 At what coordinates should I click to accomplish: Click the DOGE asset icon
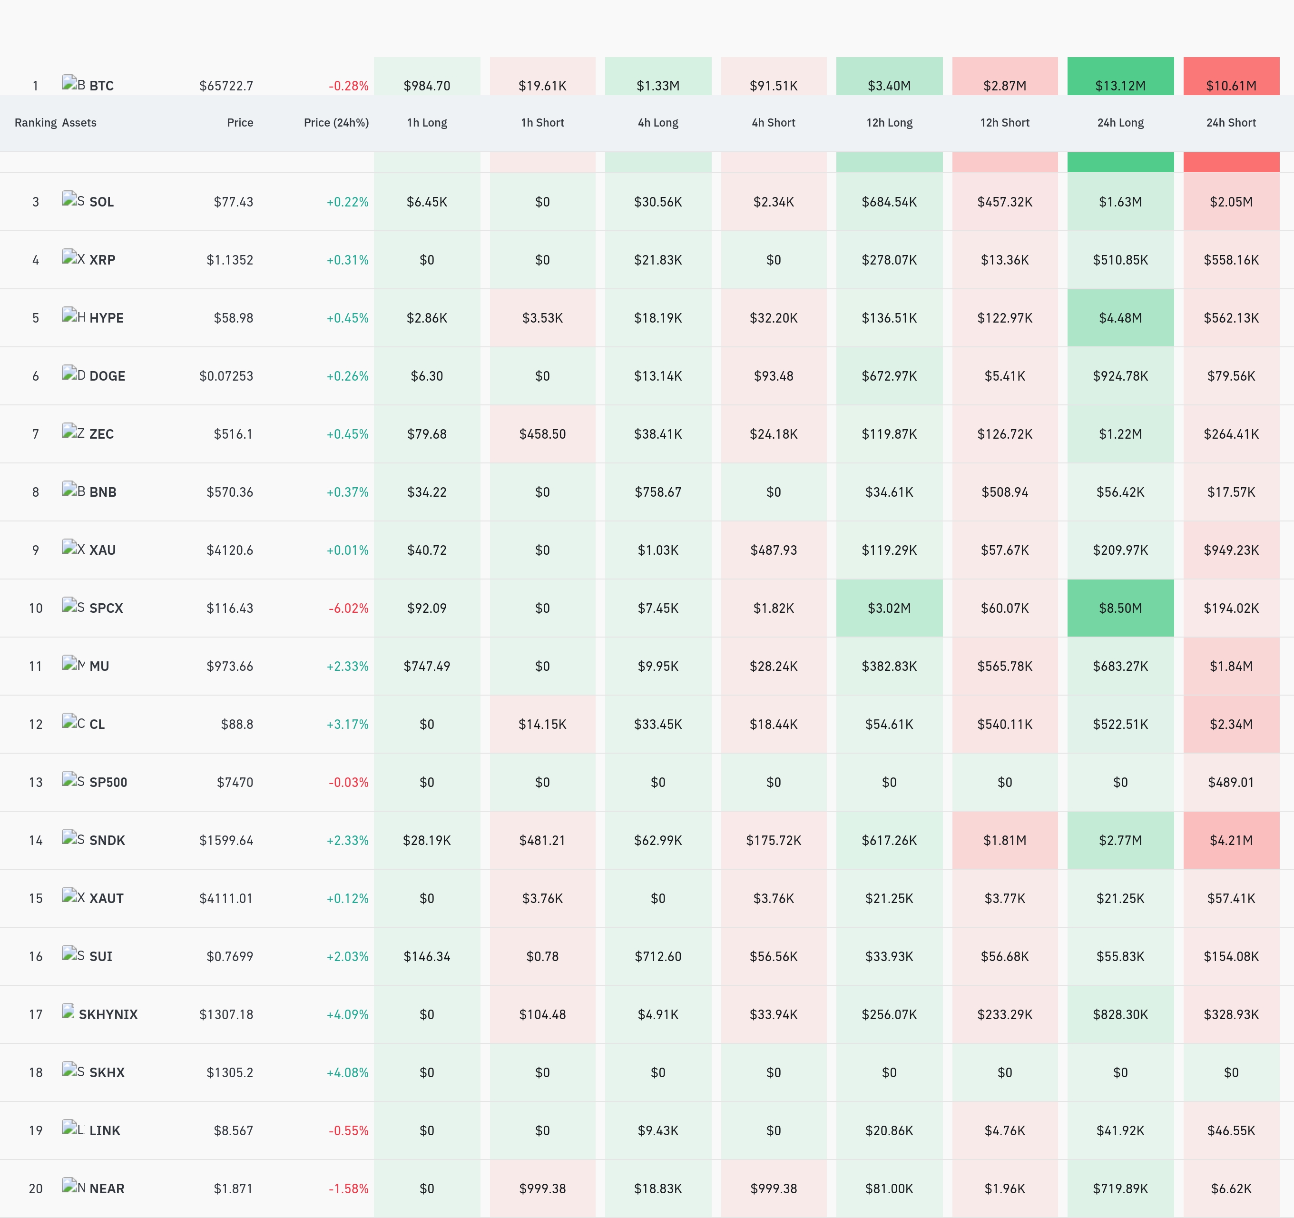pos(74,373)
